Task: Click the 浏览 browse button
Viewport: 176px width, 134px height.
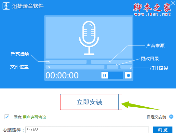Action: [x=163, y=130]
